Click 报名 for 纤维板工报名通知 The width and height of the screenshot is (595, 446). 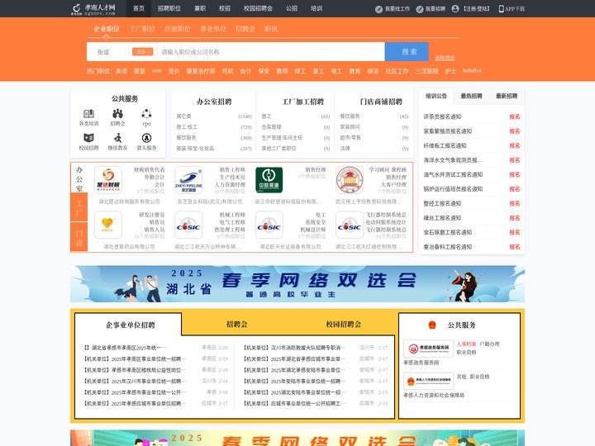click(515, 145)
